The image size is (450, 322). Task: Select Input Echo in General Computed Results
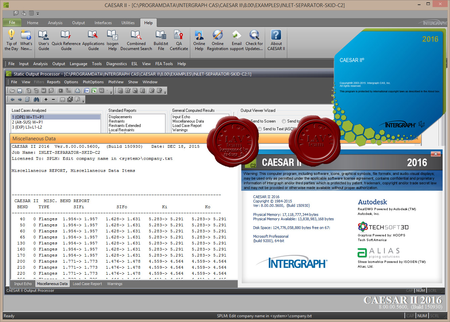pyautogui.click(x=181, y=117)
